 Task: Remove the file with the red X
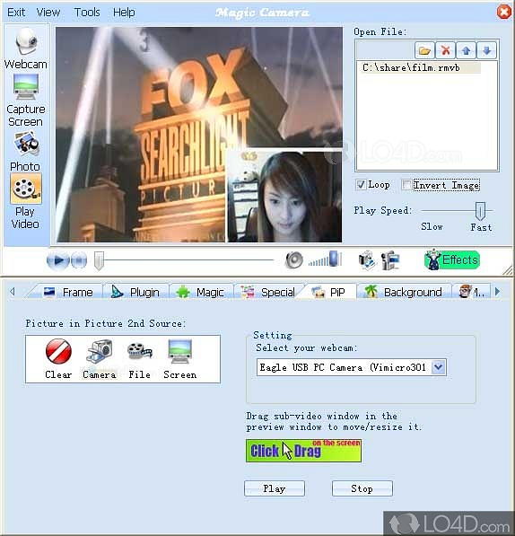pos(445,51)
